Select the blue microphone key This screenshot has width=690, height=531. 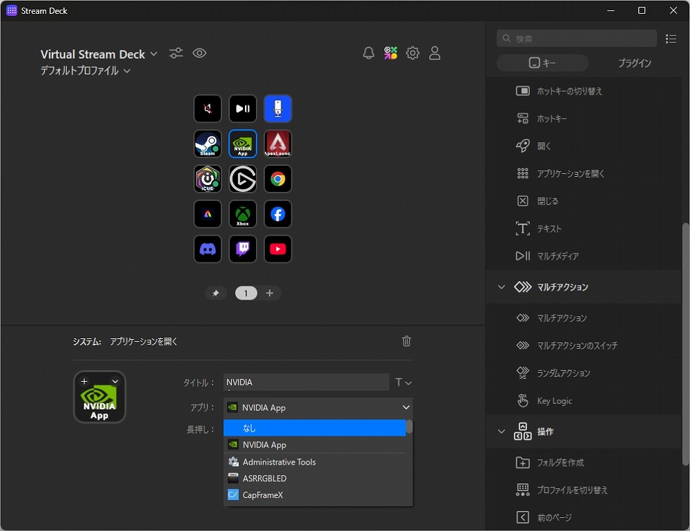pyautogui.click(x=277, y=108)
